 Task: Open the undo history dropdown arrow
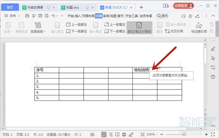(x=57, y=16)
